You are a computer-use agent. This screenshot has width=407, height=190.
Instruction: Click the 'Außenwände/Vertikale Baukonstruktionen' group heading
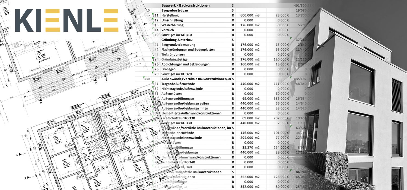pos(196,79)
